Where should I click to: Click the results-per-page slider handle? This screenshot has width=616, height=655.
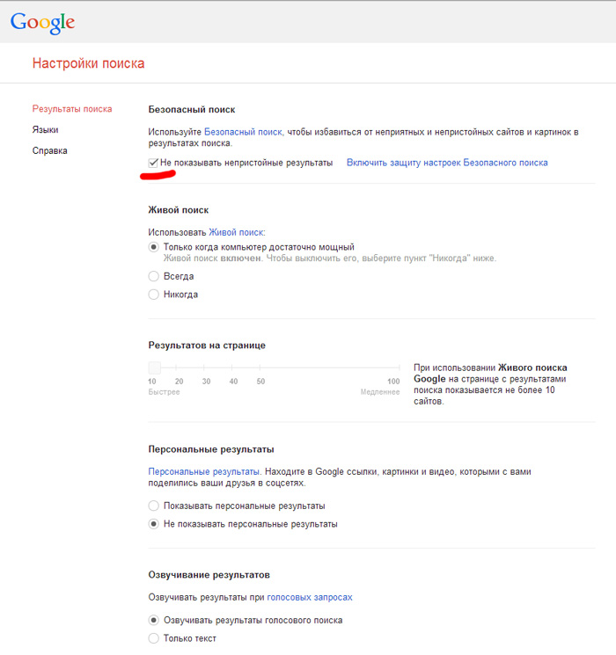click(x=155, y=368)
